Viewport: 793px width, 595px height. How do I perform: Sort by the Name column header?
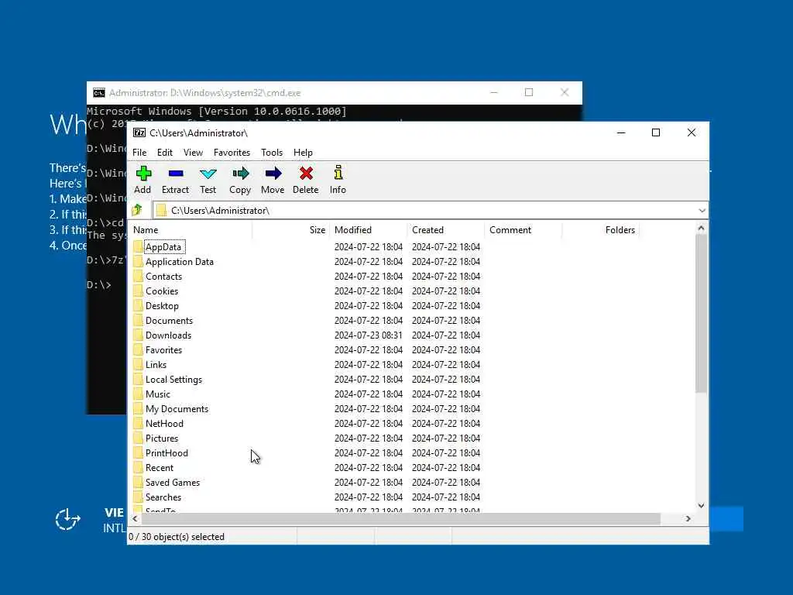pos(191,229)
